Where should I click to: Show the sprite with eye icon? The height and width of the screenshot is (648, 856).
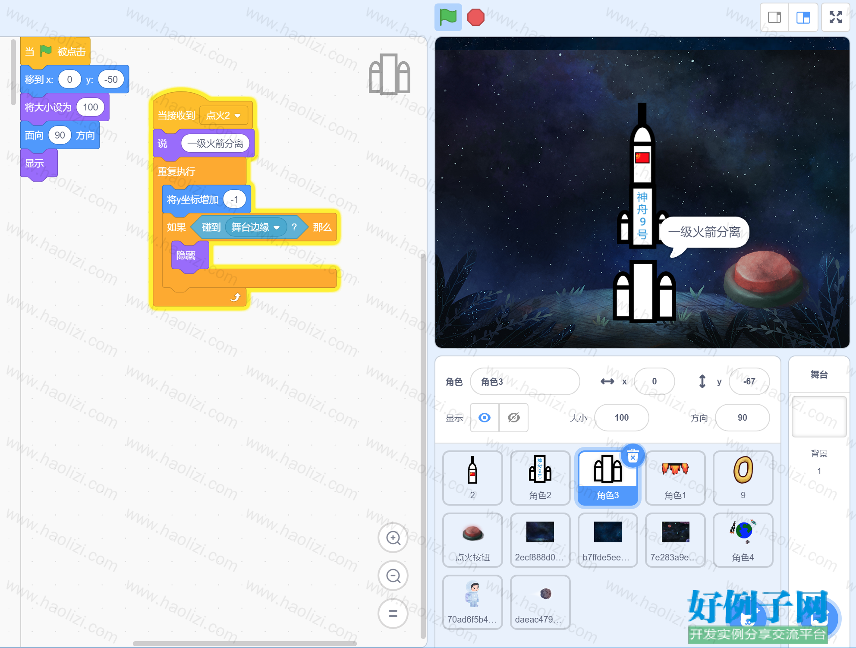pyautogui.click(x=485, y=418)
